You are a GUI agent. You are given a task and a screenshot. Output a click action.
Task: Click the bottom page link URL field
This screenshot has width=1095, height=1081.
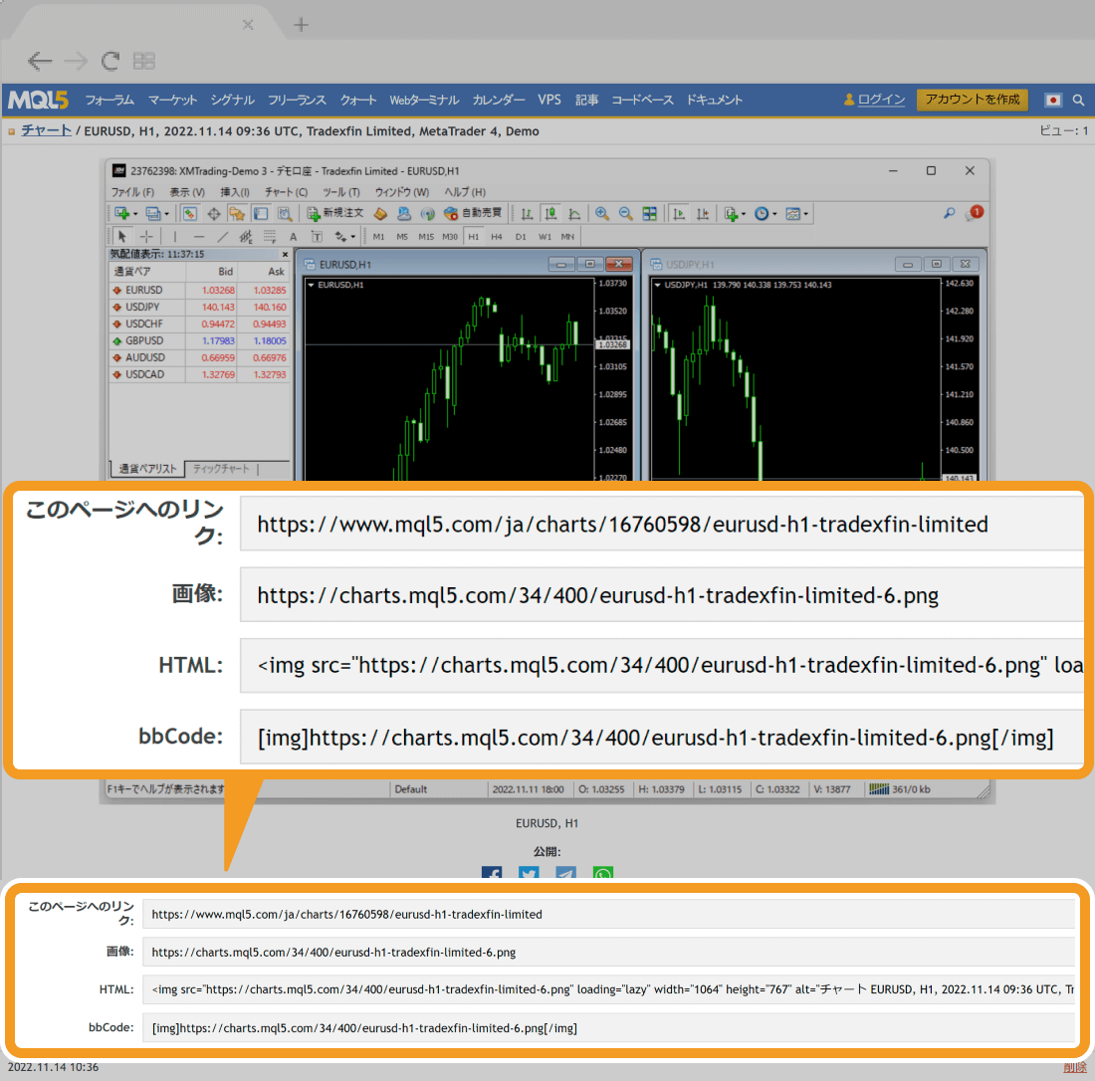click(x=608, y=914)
